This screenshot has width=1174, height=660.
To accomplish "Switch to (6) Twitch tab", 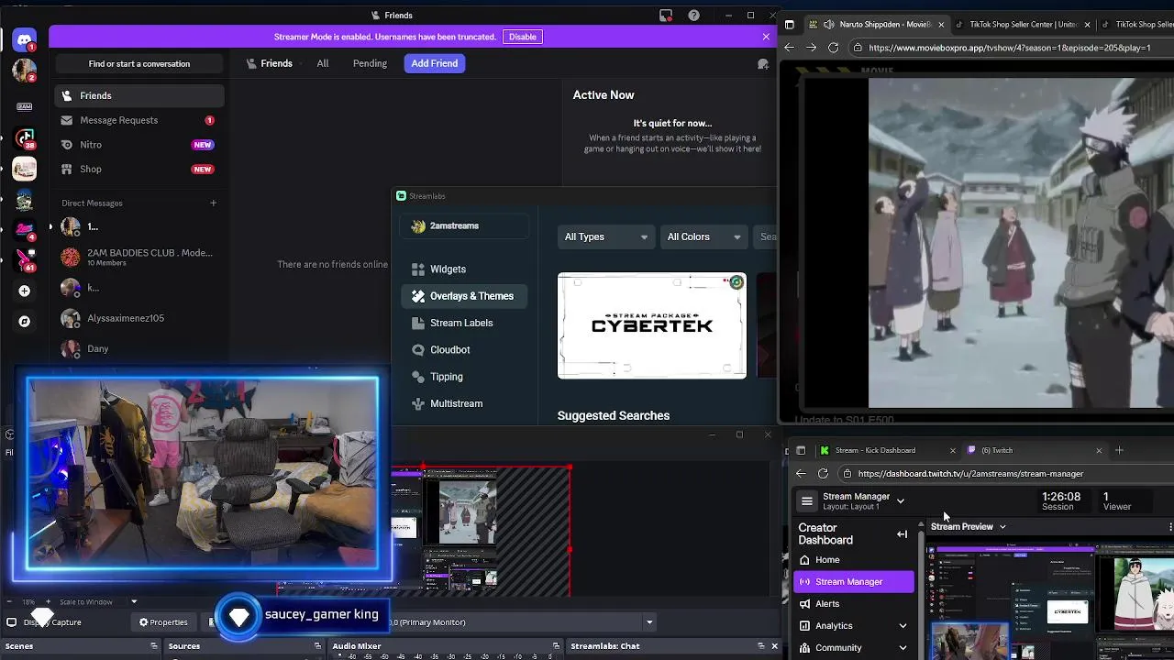I will tap(1035, 450).
